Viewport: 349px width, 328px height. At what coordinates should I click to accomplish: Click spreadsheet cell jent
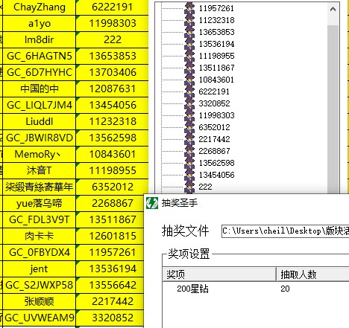[39, 269]
